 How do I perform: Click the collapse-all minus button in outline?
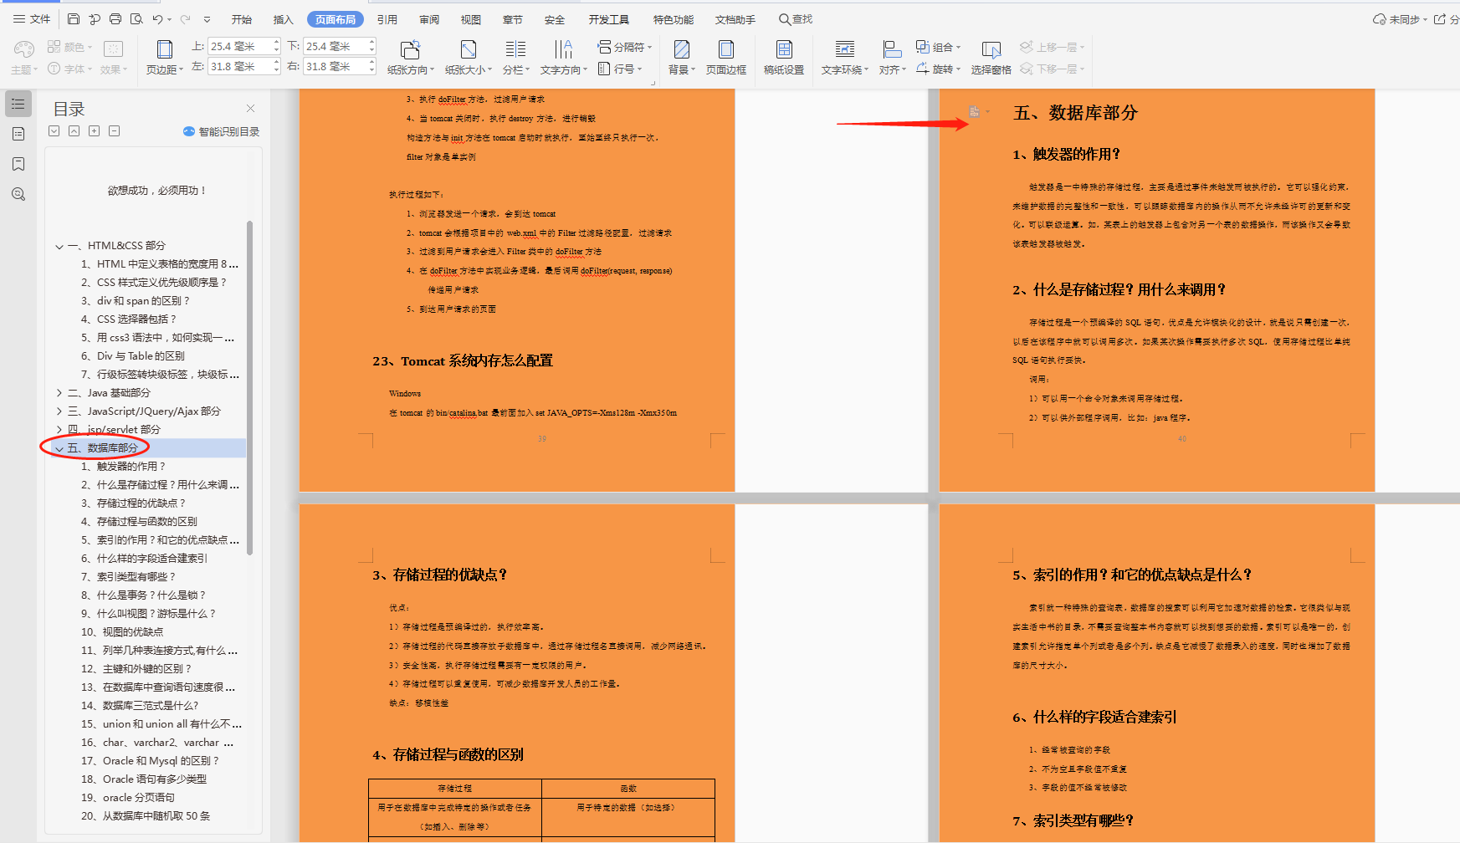[x=114, y=130]
